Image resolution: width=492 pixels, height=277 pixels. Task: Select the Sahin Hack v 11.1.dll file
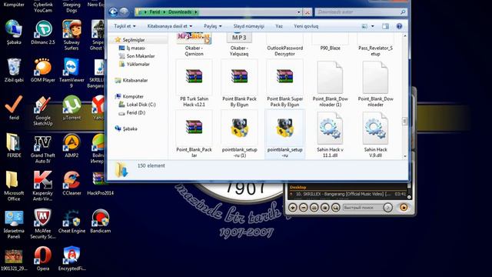tap(330, 135)
